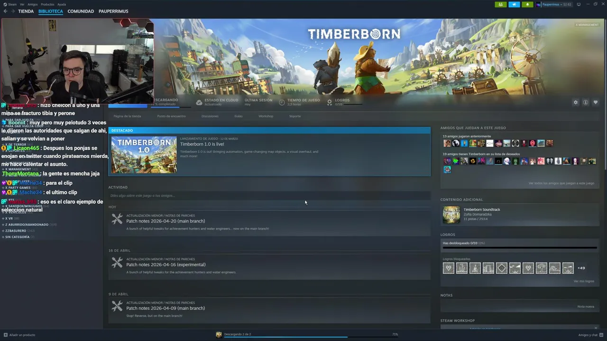Show the remaining +49 locked achievements

tap(581, 268)
